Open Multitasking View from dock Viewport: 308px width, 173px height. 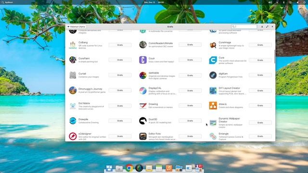click(109, 168)
